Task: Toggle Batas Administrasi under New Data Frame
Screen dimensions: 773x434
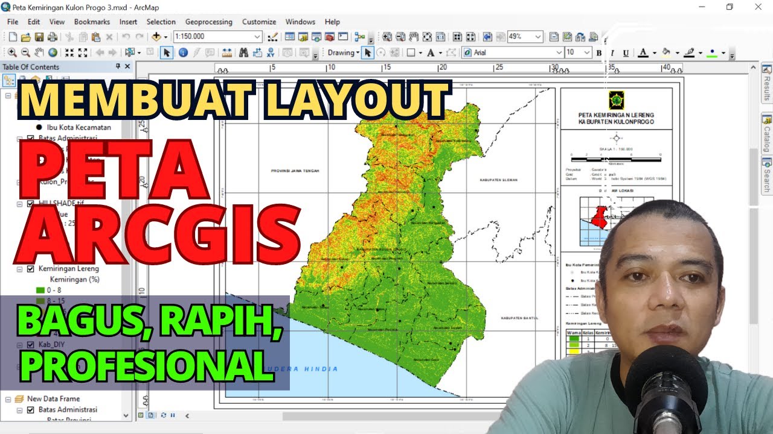Action: point(30,410)
